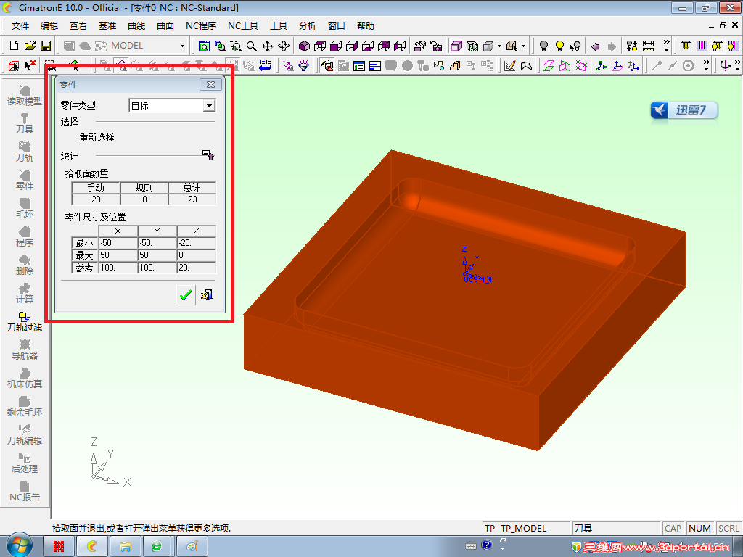The height and width of the screenshot is (557, 743).
Task: Activate the Rotate view tool
Action: point(284,46)
